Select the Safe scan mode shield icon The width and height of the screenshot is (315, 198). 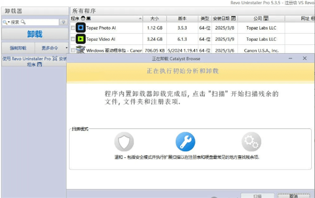click(124, 142)
